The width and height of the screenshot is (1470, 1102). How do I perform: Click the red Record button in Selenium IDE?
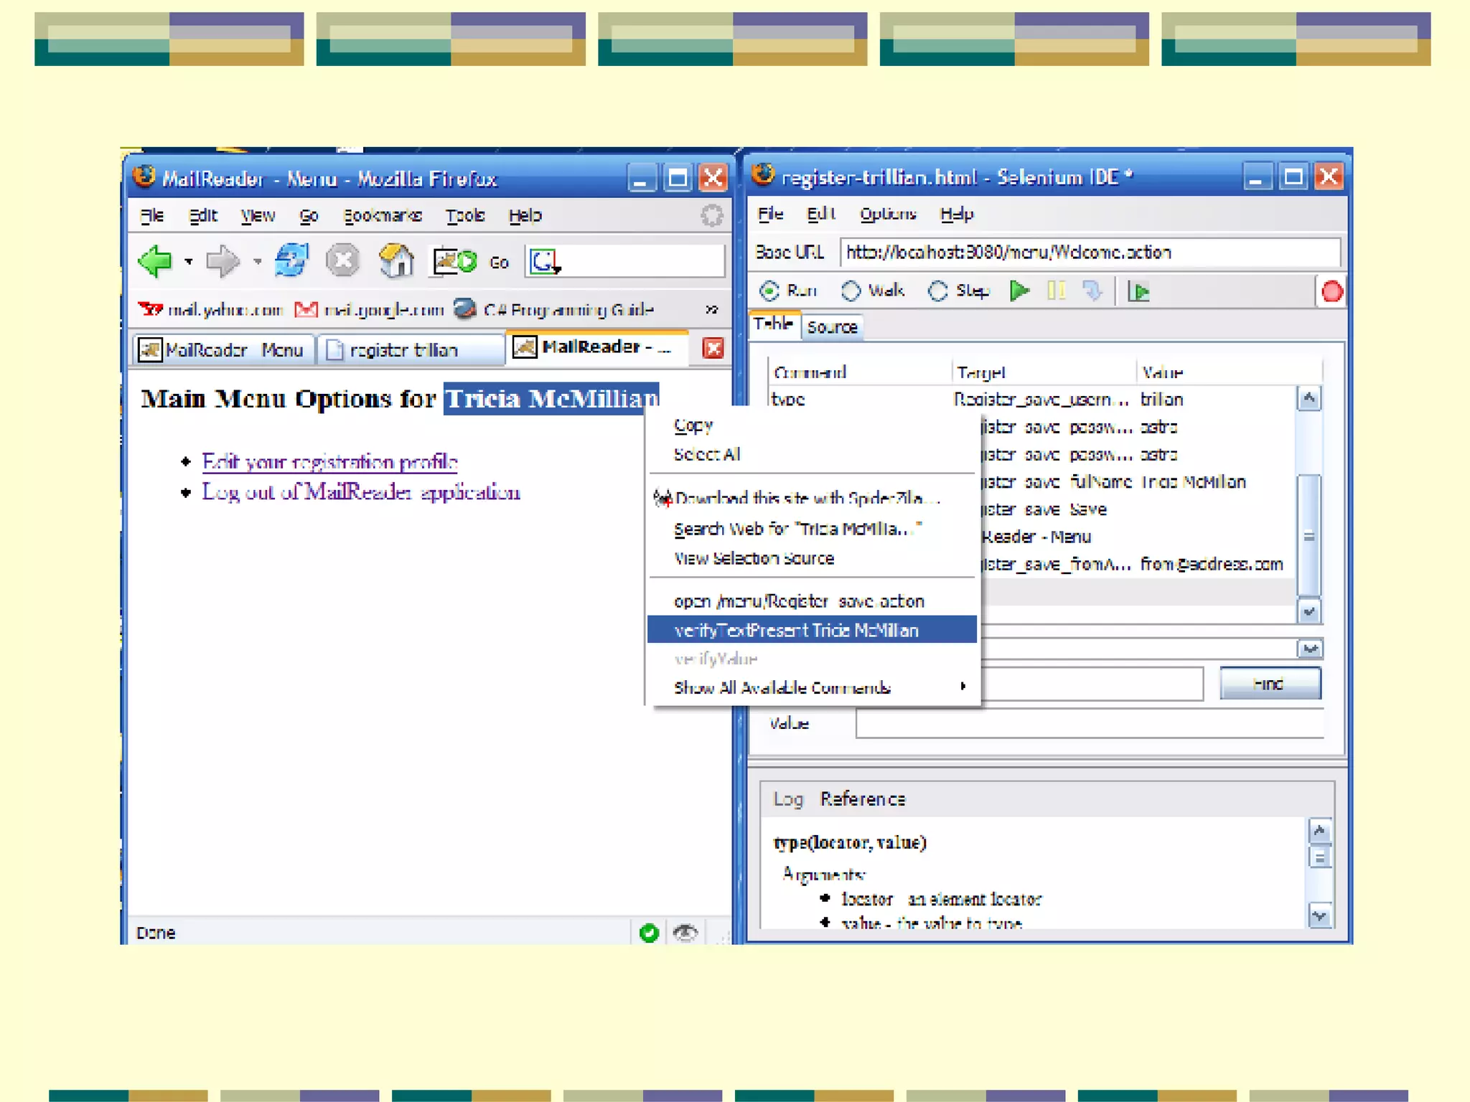click(x=1331, y=292)
